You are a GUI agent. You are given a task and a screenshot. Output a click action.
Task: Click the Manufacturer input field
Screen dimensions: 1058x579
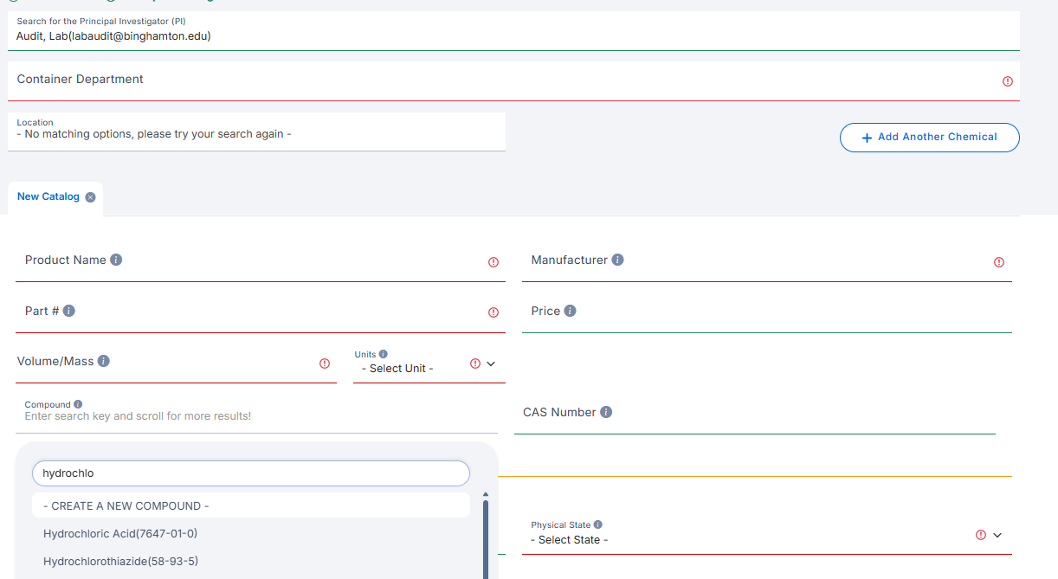(767, 261)
